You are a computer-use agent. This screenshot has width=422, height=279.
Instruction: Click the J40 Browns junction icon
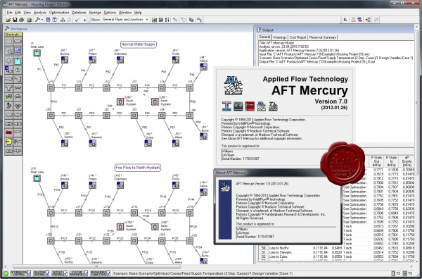65,60
